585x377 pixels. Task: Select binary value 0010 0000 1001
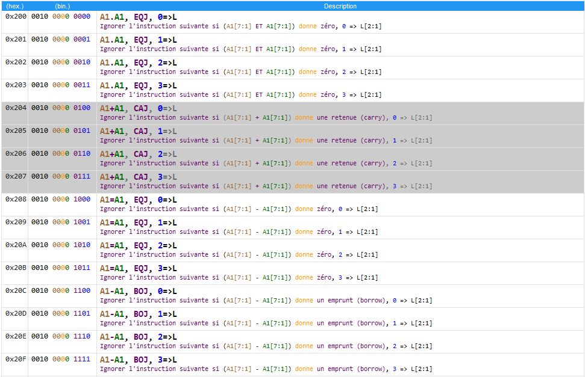(61, 222)
